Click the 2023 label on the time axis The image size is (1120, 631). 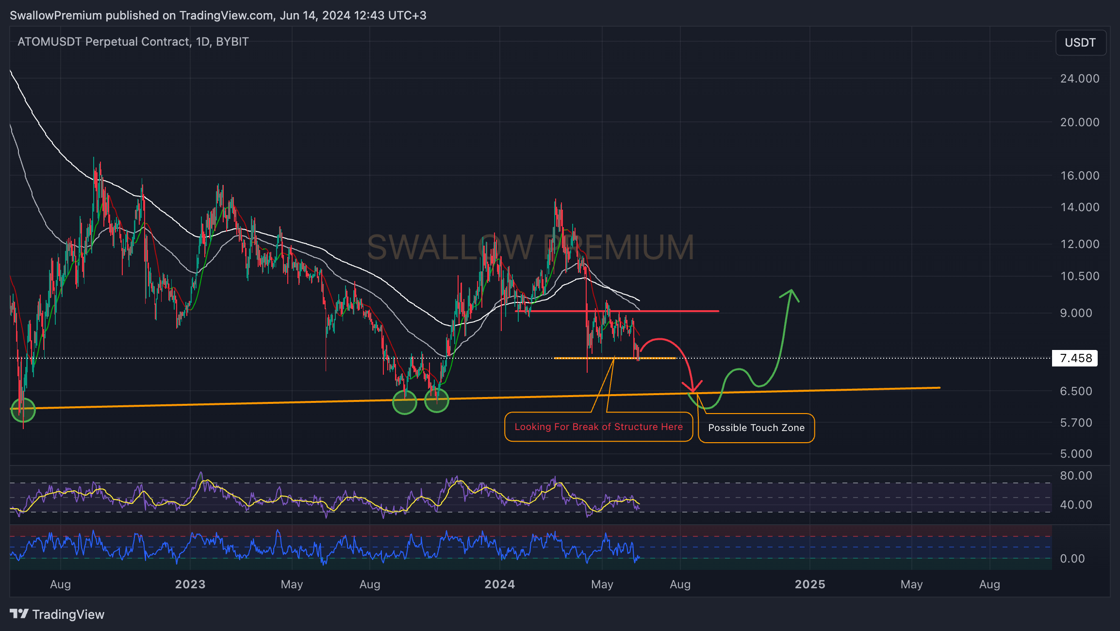(190, 584)
